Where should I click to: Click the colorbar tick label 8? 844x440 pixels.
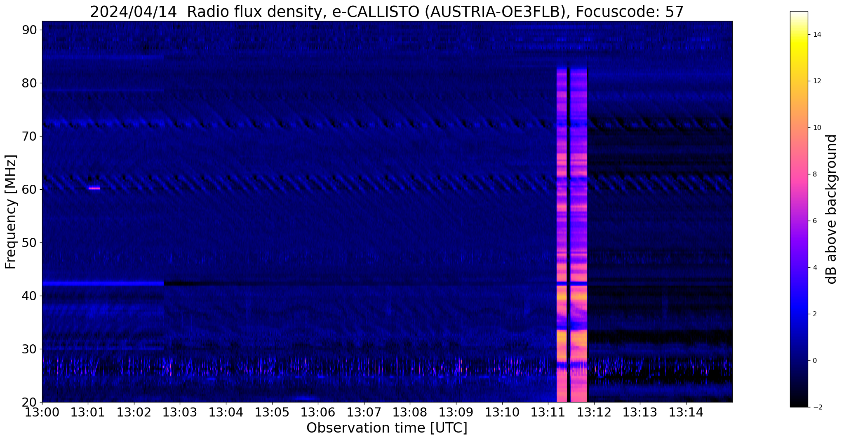814,174
